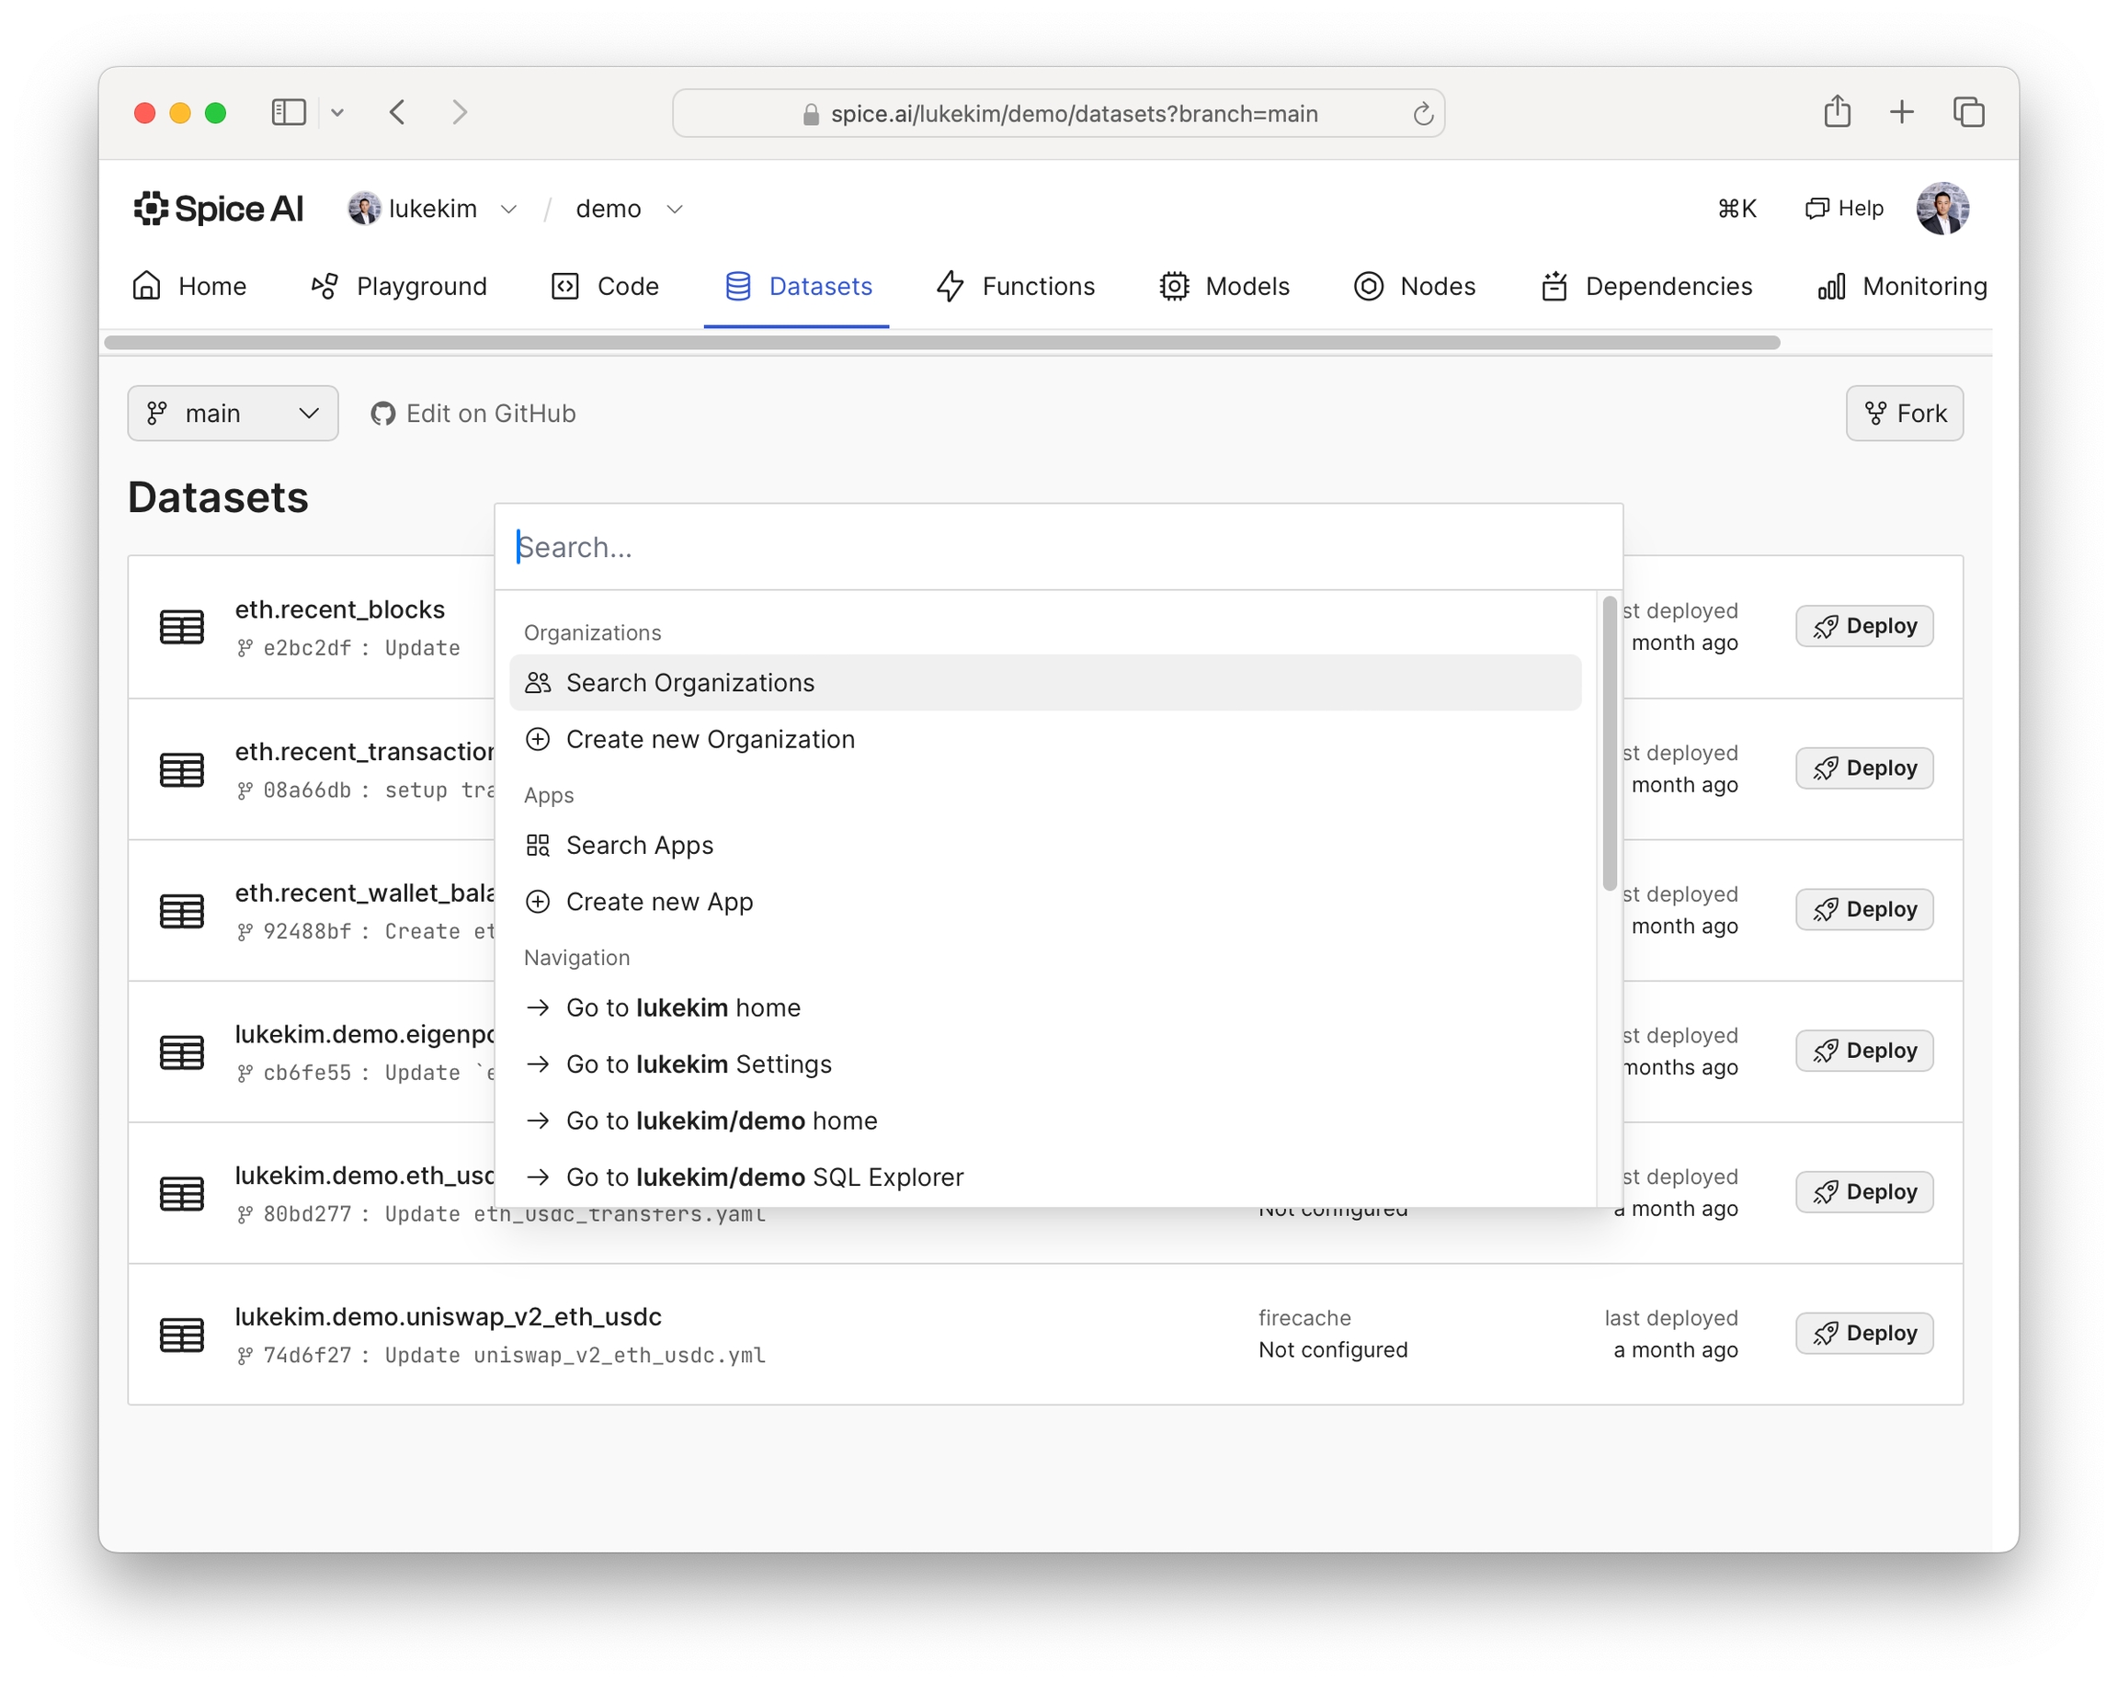Screen dimensions: 2118x1683
Task: Expand the demo app dropdown
Action: (674, 210)
